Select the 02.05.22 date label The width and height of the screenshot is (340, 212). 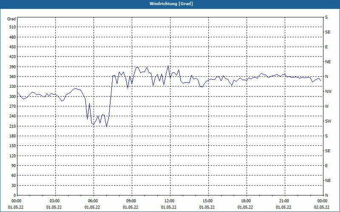tap(322, 207)
